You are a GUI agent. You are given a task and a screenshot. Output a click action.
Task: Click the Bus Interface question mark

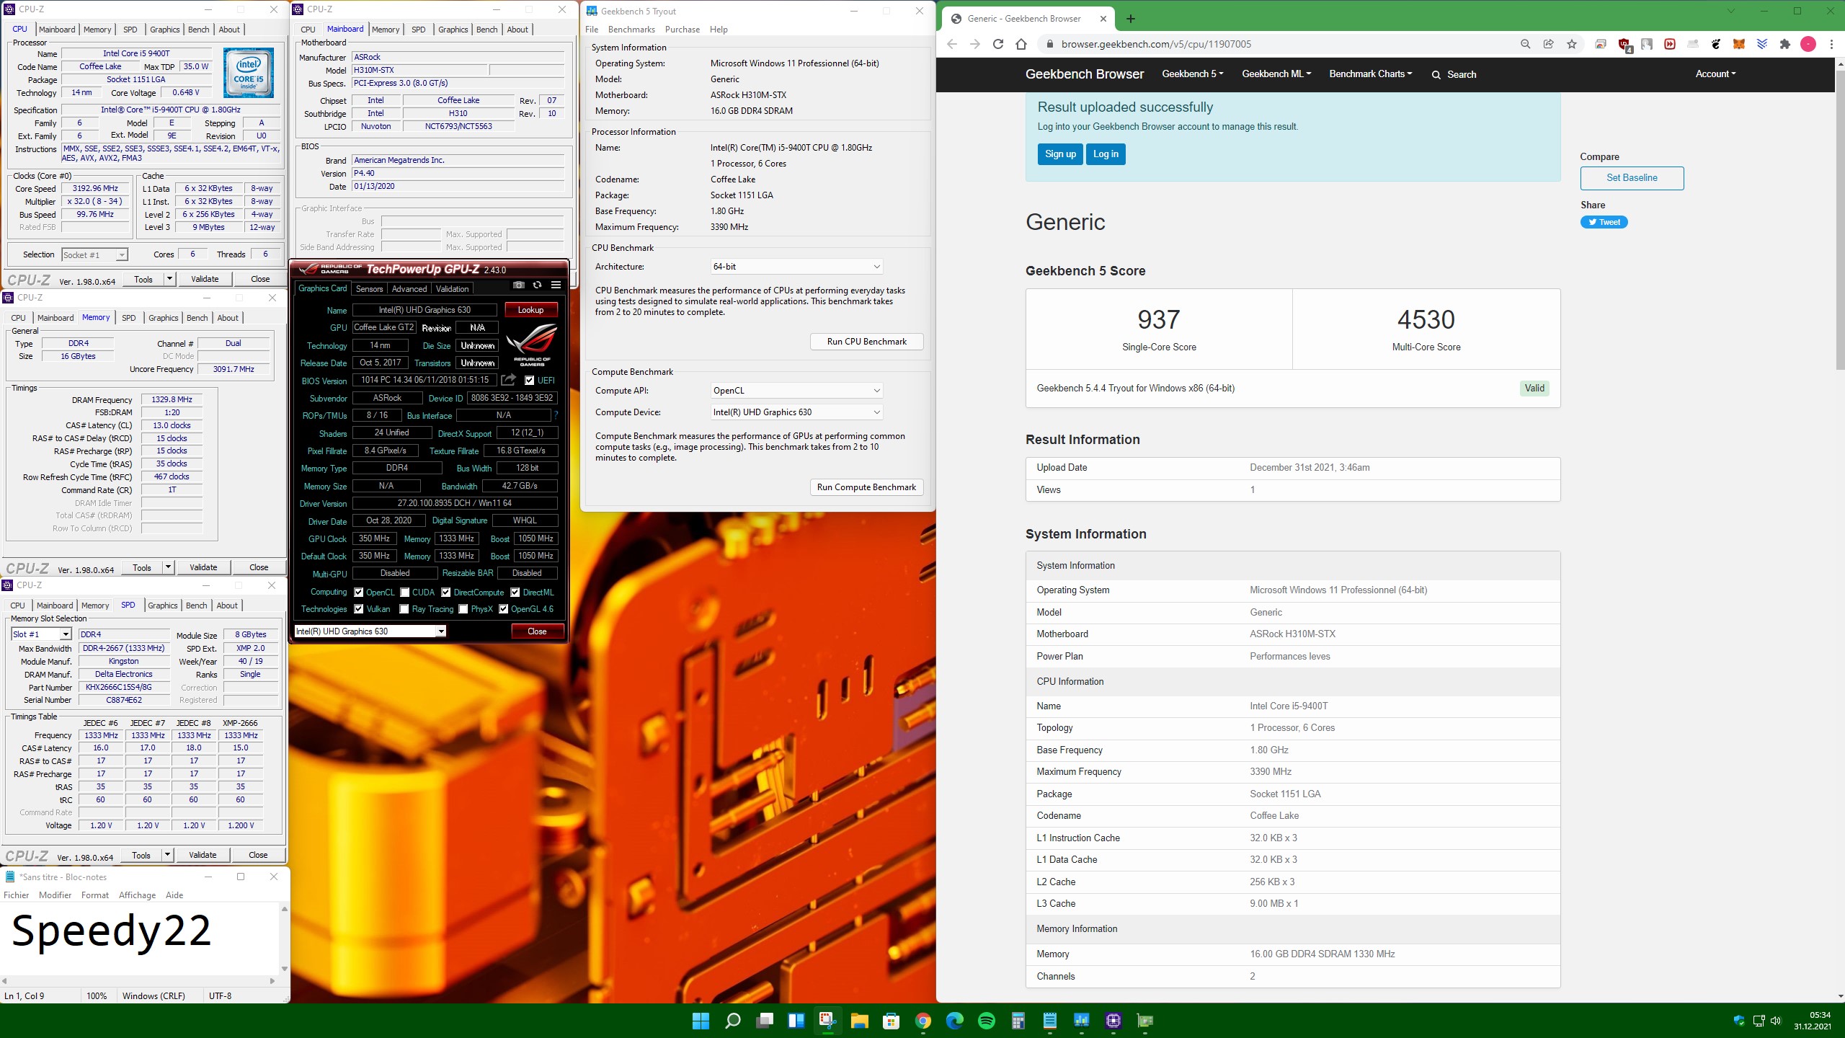pyautogui.click(x=556, y=415)
